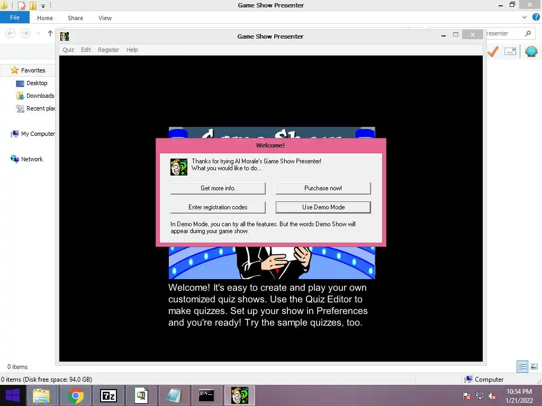Image resolution: width=542 pixels, height=406 pixels.
Task: Click the Game Show Presenter title bar icon
Action: [x=65, y=36]
